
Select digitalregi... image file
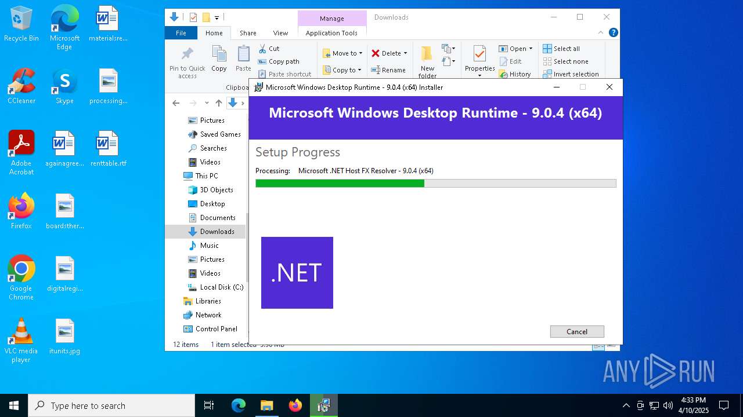[x=64, y=274]
